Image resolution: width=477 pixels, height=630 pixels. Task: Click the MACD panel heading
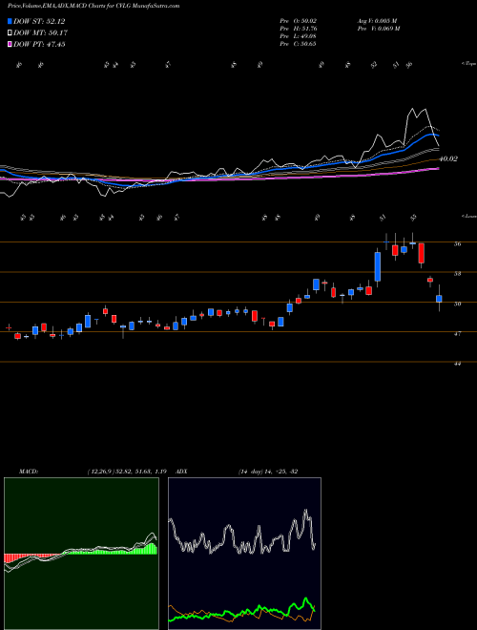point(28,472)
